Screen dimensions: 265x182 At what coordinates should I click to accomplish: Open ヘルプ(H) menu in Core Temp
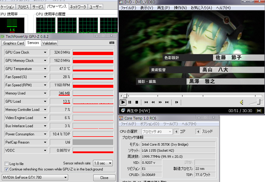(189, 124)
